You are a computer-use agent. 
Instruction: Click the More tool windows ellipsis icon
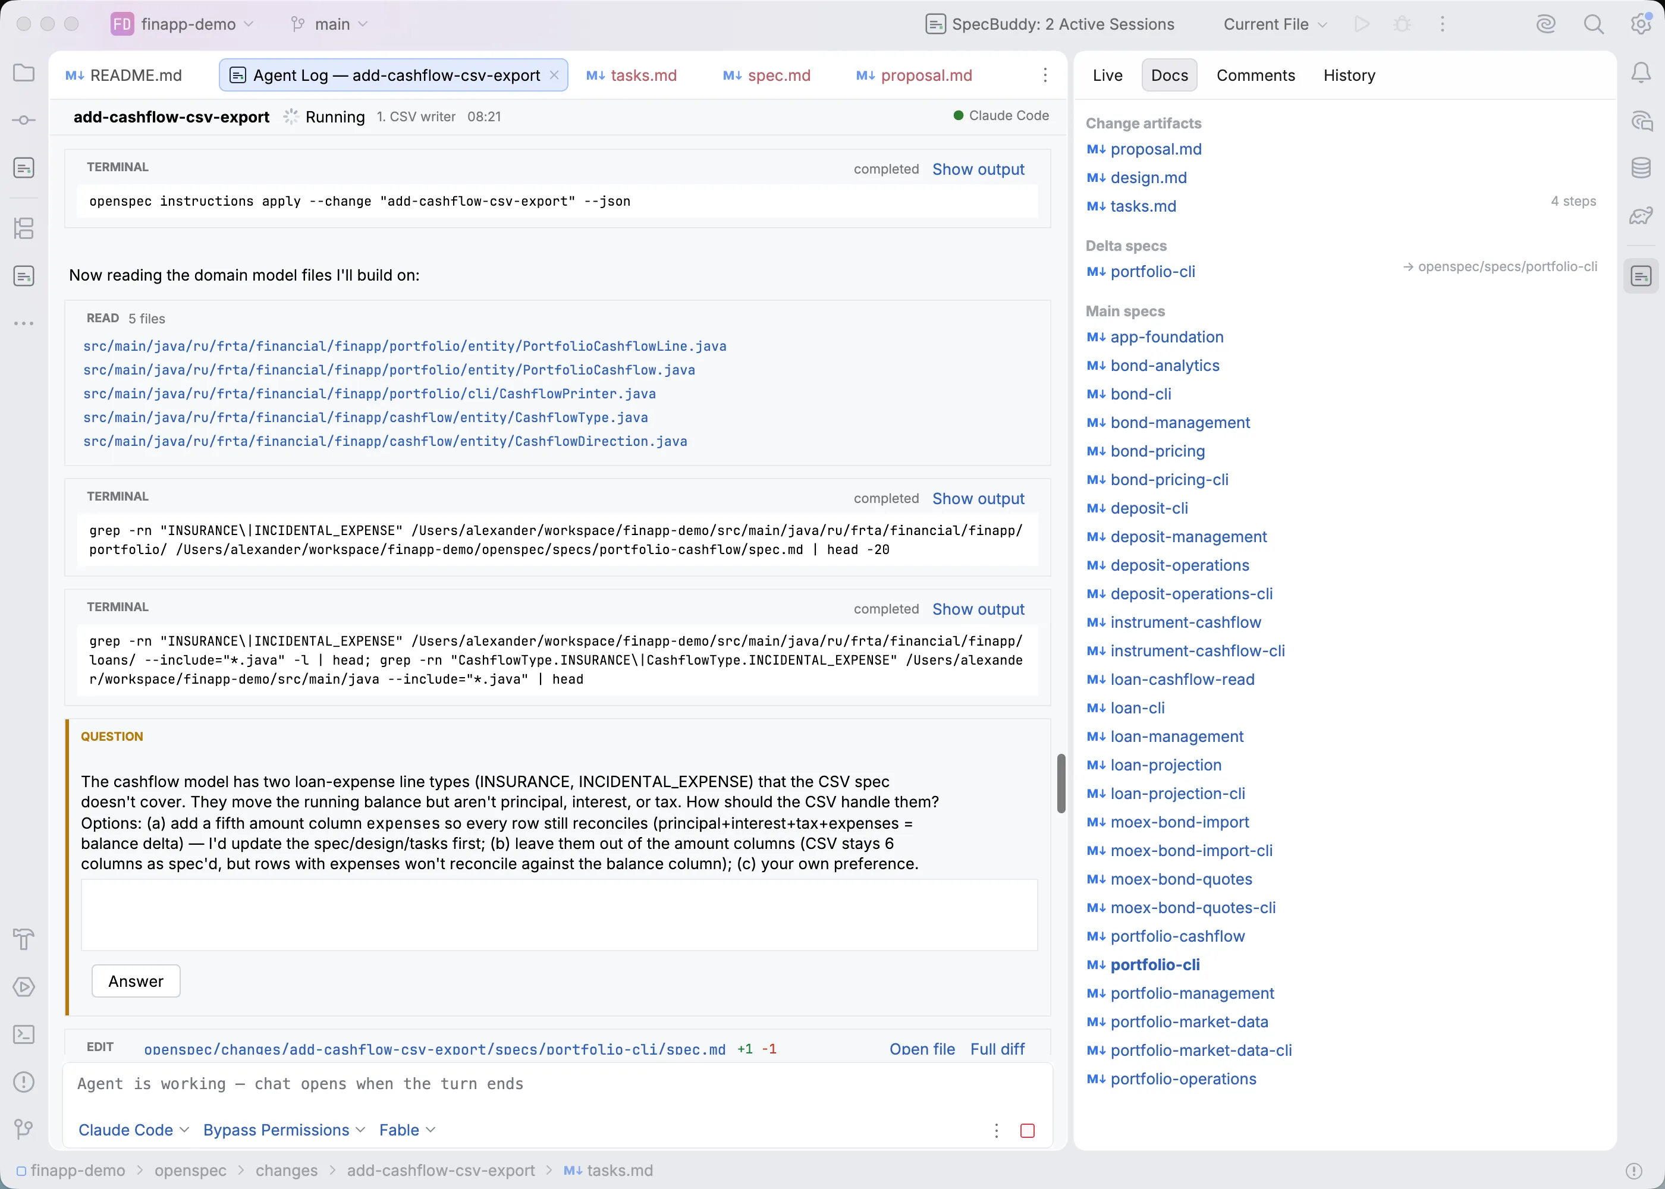[24, 323]
